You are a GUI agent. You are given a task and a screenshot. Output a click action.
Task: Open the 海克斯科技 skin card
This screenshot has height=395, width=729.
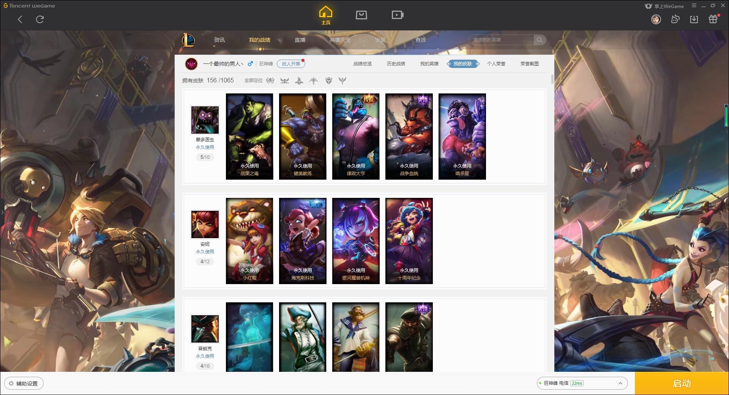[x=303, y=241]
